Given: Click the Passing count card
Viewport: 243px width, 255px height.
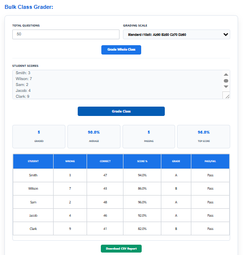Looking at the screenshot, I should coord(149,137).
